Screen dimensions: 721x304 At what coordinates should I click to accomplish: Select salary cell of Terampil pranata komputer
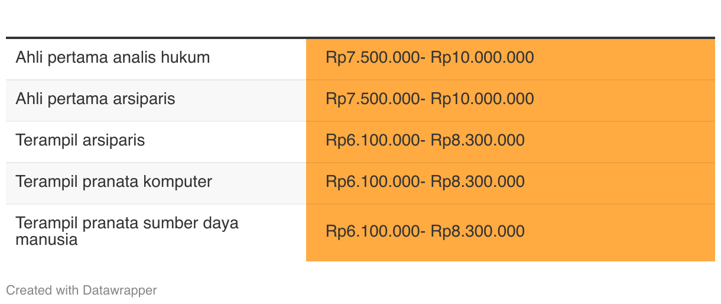511,183
